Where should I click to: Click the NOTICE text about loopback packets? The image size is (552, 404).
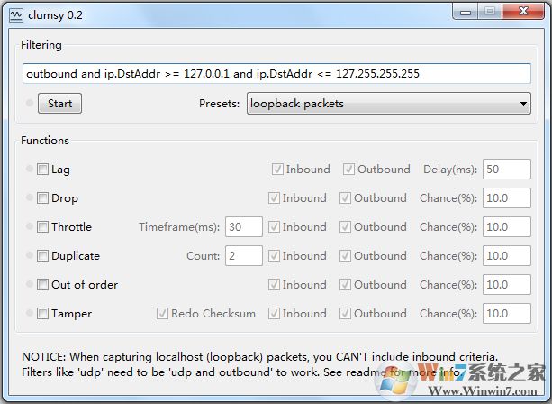[260, 364]
